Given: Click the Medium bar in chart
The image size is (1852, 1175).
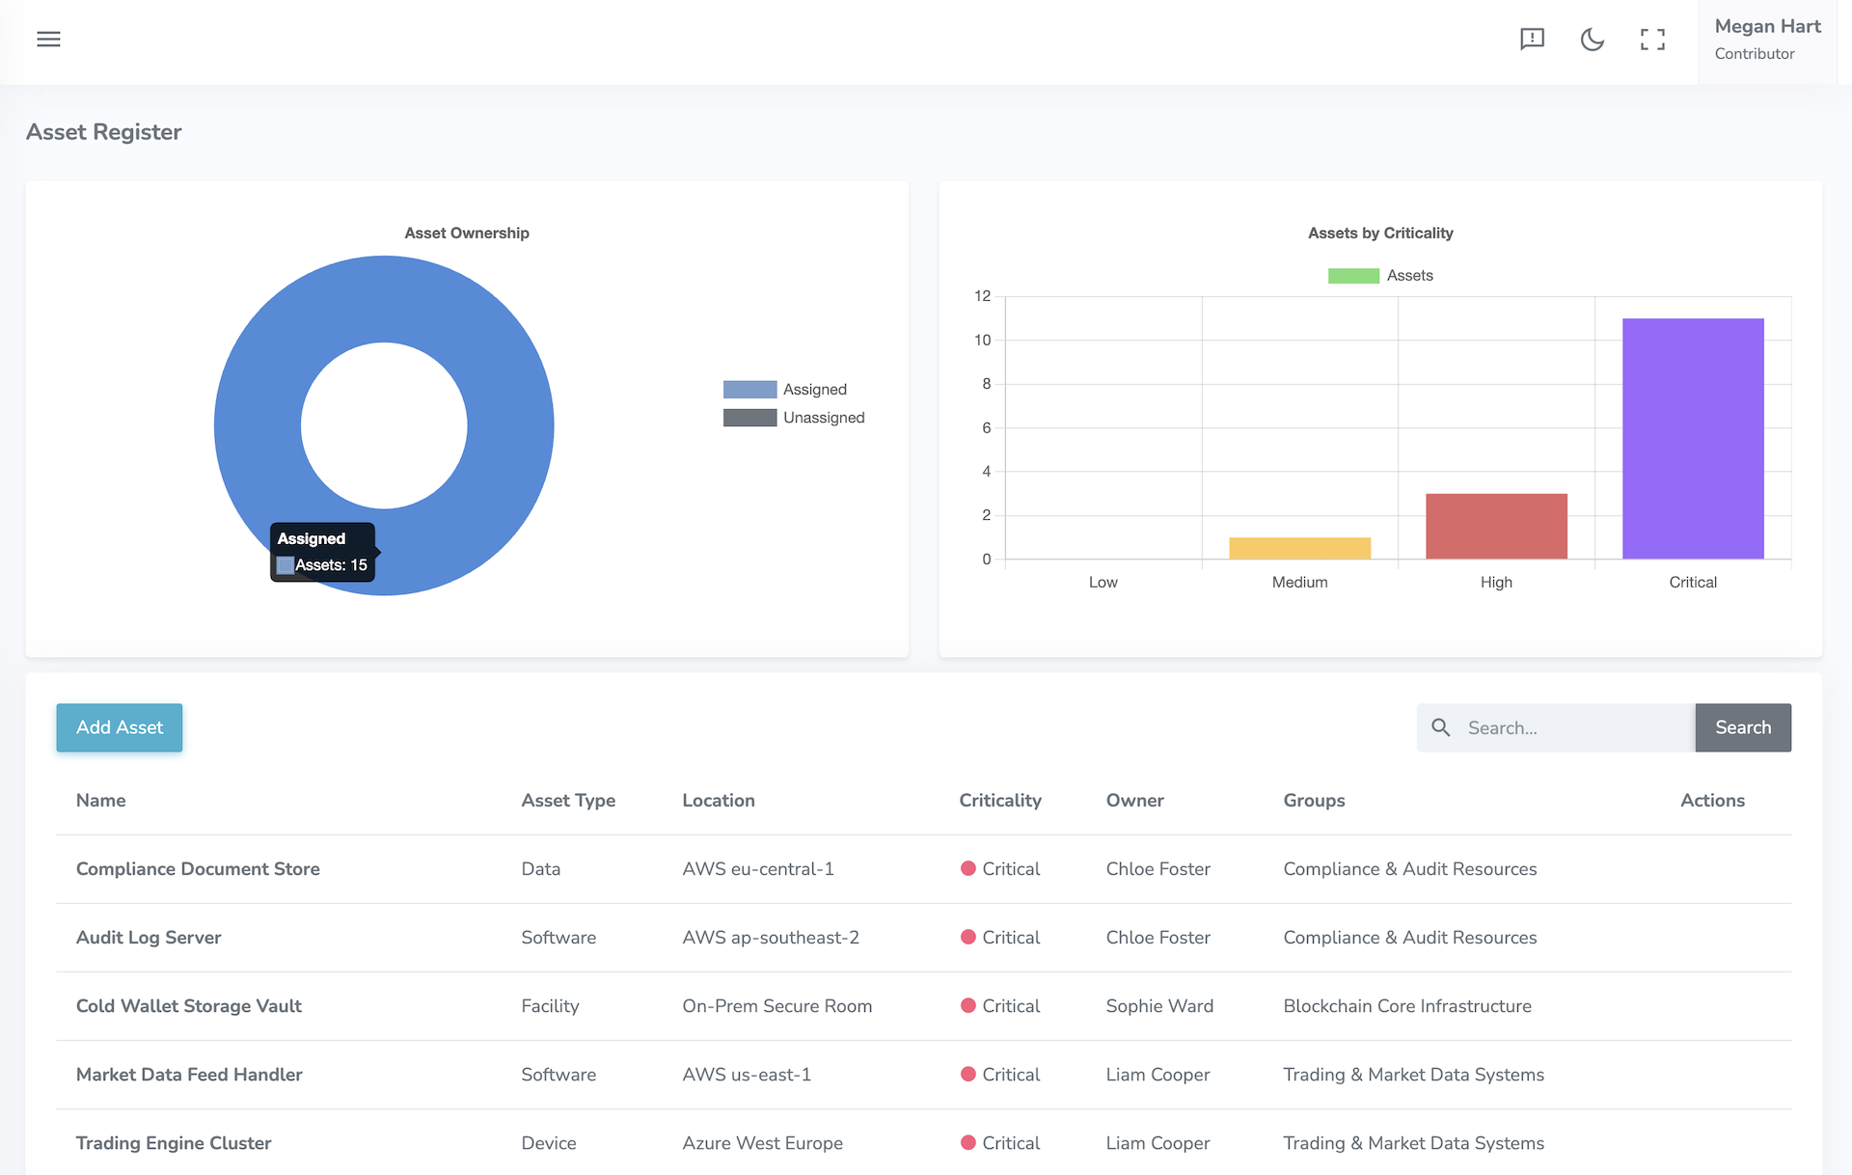Looking at the screenshot, I should pos(1299,548).
